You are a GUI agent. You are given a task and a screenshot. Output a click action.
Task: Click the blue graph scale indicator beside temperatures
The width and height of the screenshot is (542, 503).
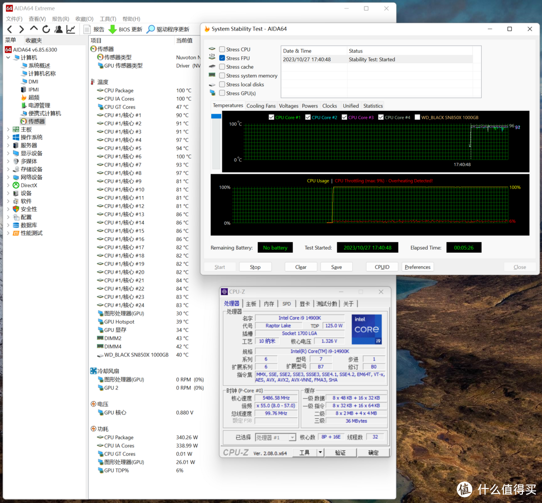(216, 116)
